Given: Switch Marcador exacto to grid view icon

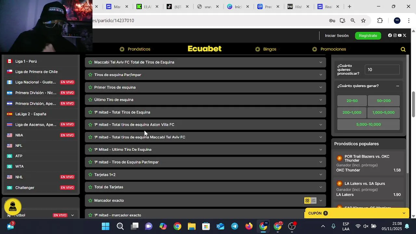Looking at the screenshot, I should click(x=307, y=201).
